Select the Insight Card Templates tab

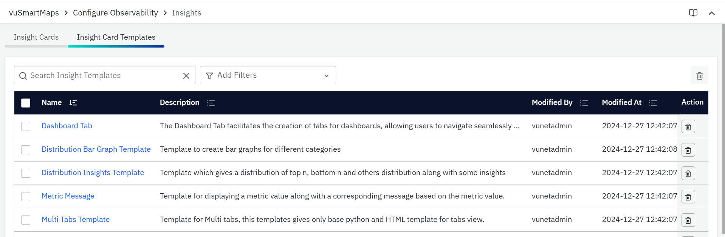point(116,37)
